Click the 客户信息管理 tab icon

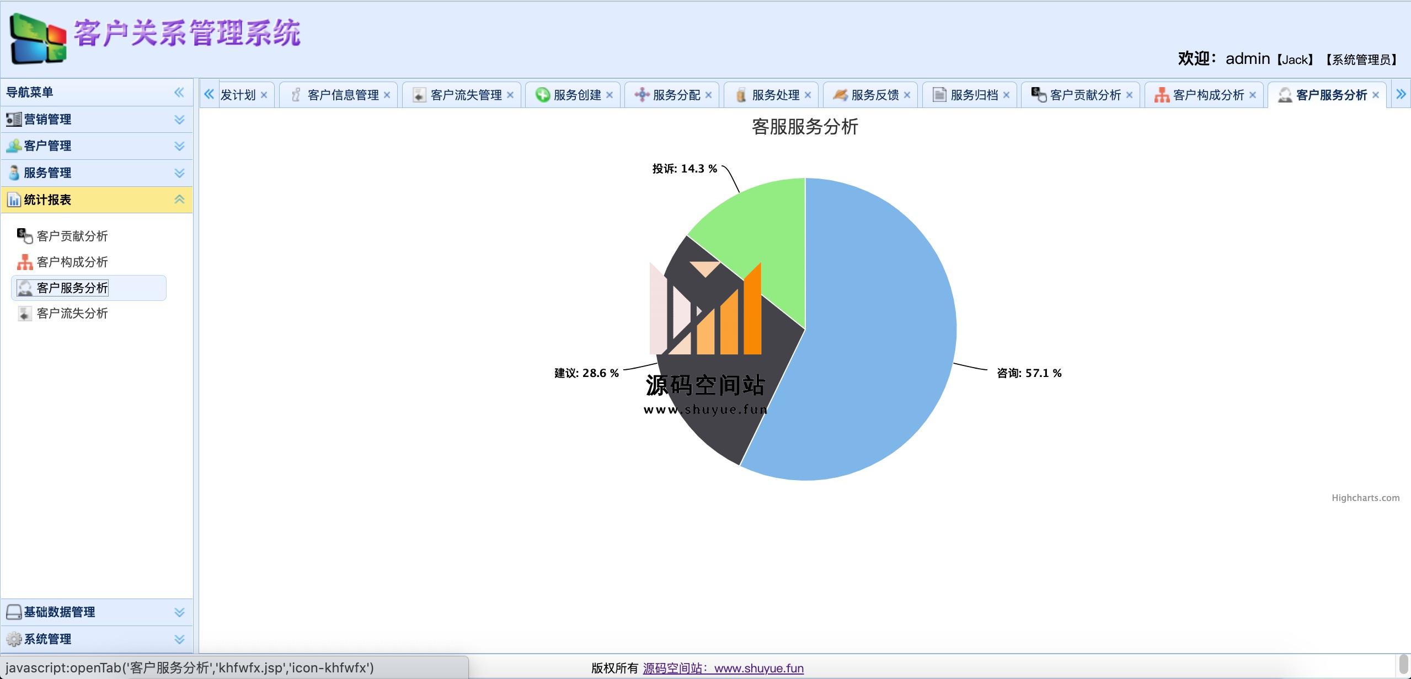pyautogui.click(x=296, y=95)
